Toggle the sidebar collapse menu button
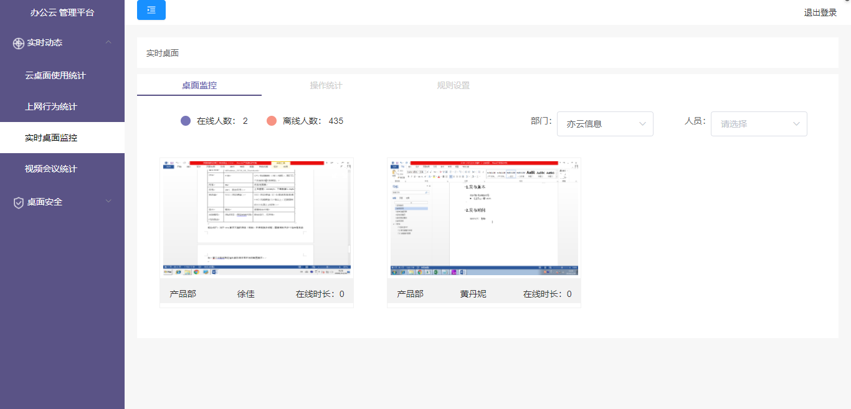The image size is (851, 409). (151, 10)
